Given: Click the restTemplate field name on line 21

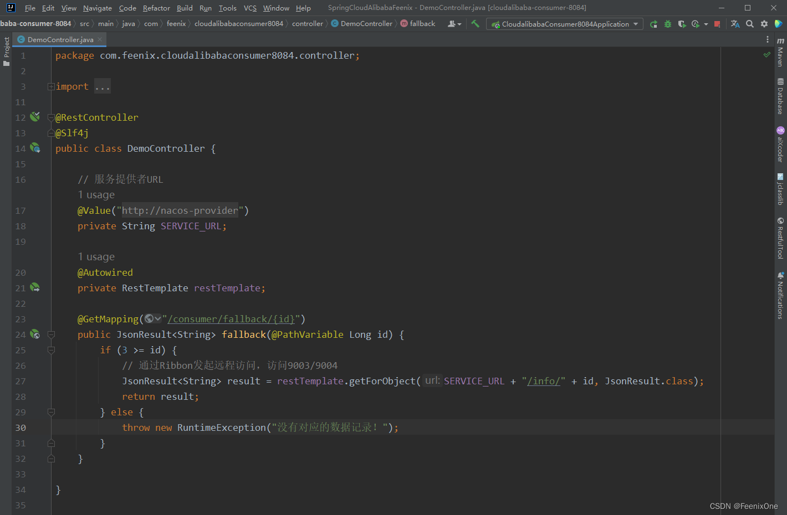Looking at the screenshot, I should tap(227, 288).
